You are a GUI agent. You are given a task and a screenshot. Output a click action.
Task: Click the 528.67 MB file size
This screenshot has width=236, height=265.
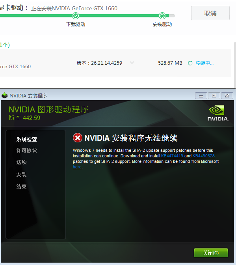[x=170, y=63]
